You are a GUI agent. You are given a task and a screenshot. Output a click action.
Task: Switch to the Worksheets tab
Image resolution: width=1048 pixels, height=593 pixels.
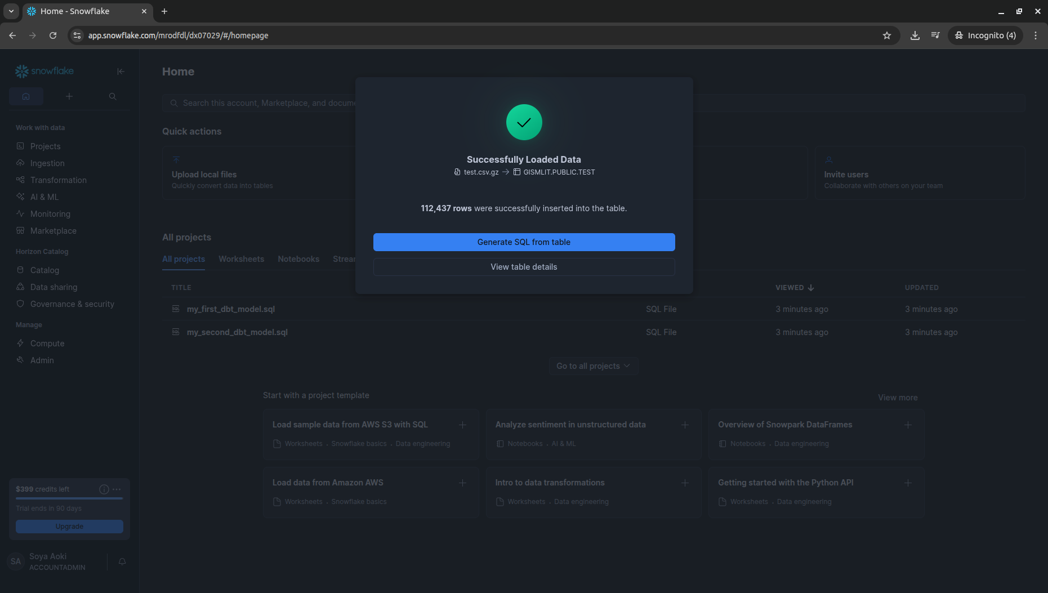coord(241,259)
